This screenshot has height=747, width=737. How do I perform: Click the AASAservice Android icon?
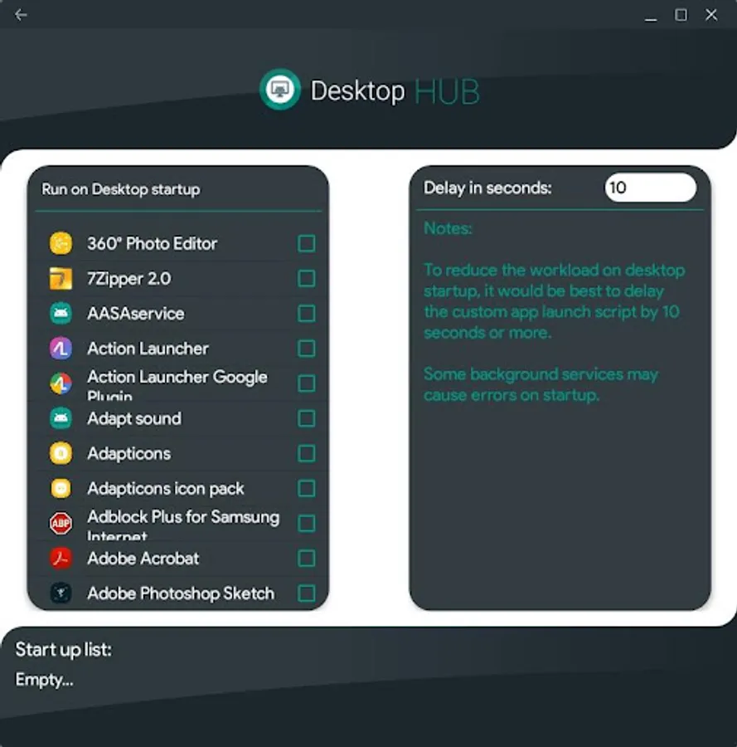click(61, 314)
